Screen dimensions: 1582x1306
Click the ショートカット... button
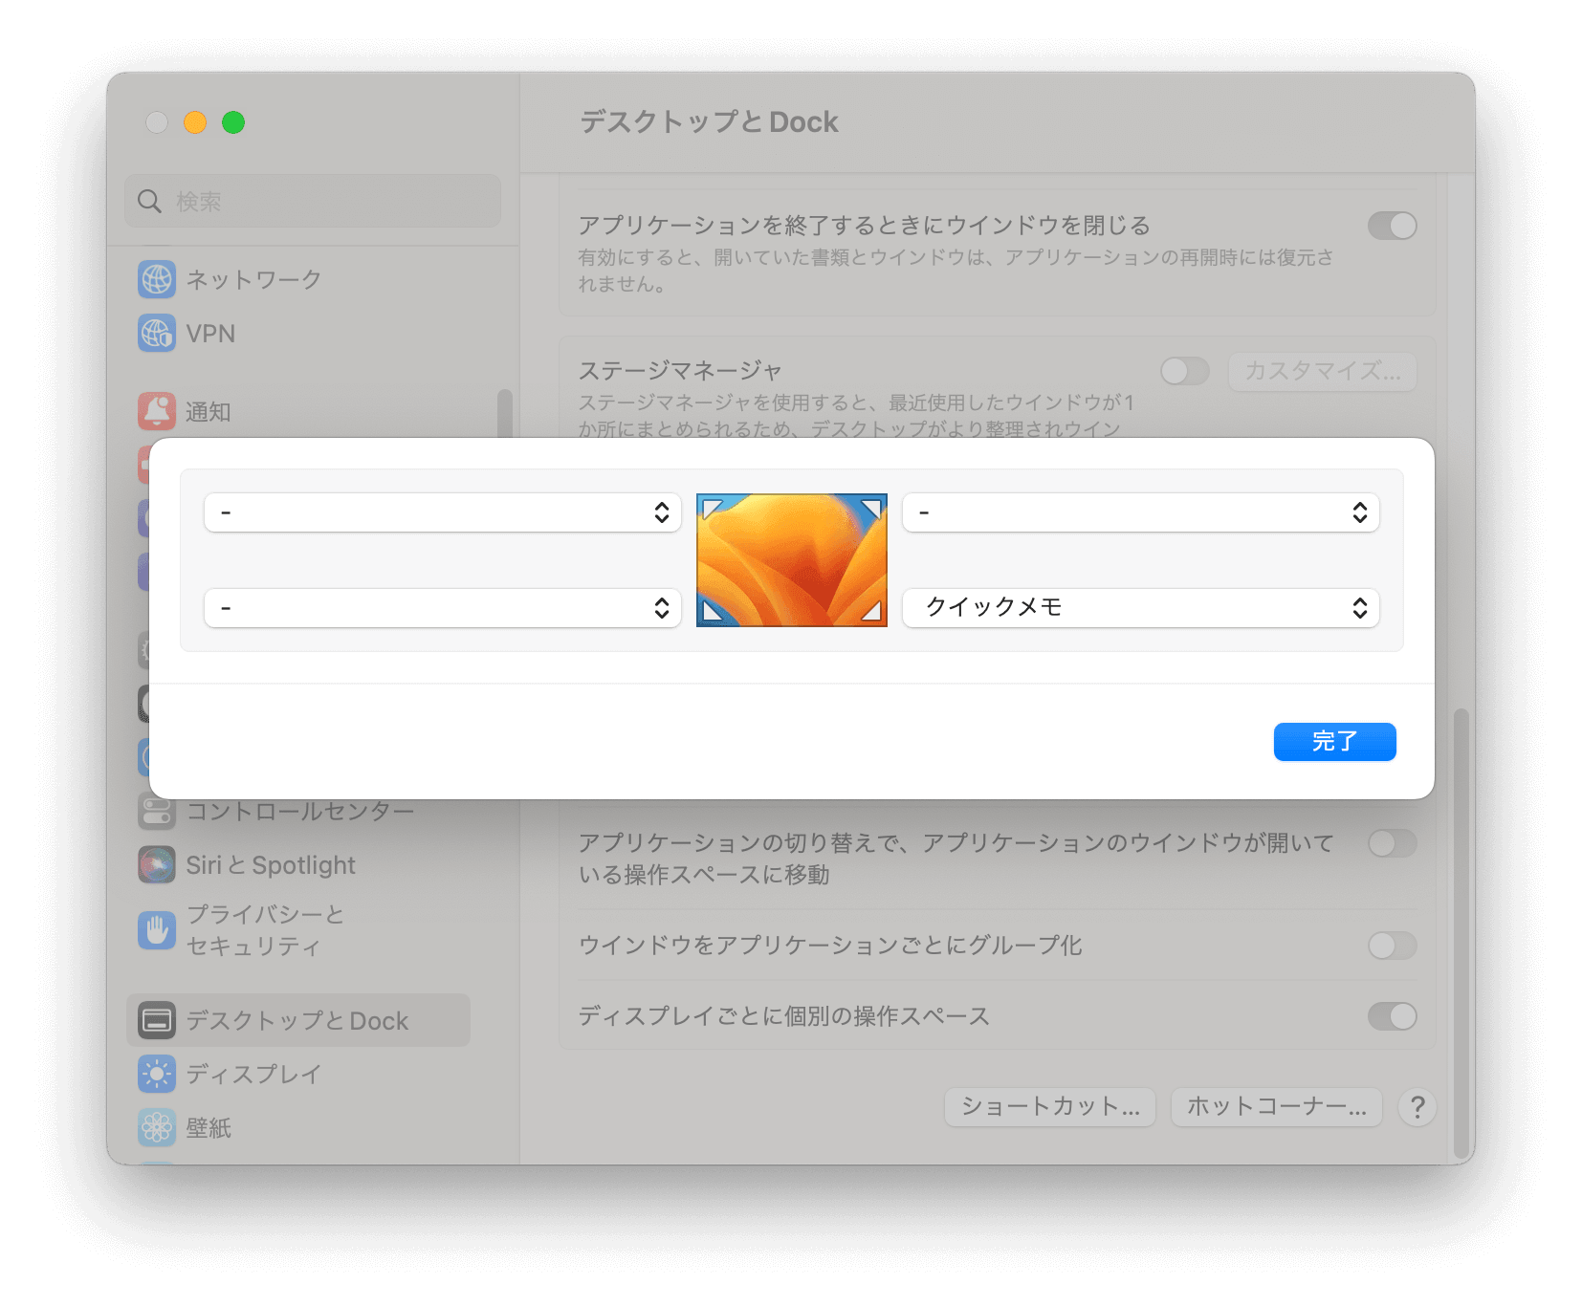(x=1049, y=1106)
